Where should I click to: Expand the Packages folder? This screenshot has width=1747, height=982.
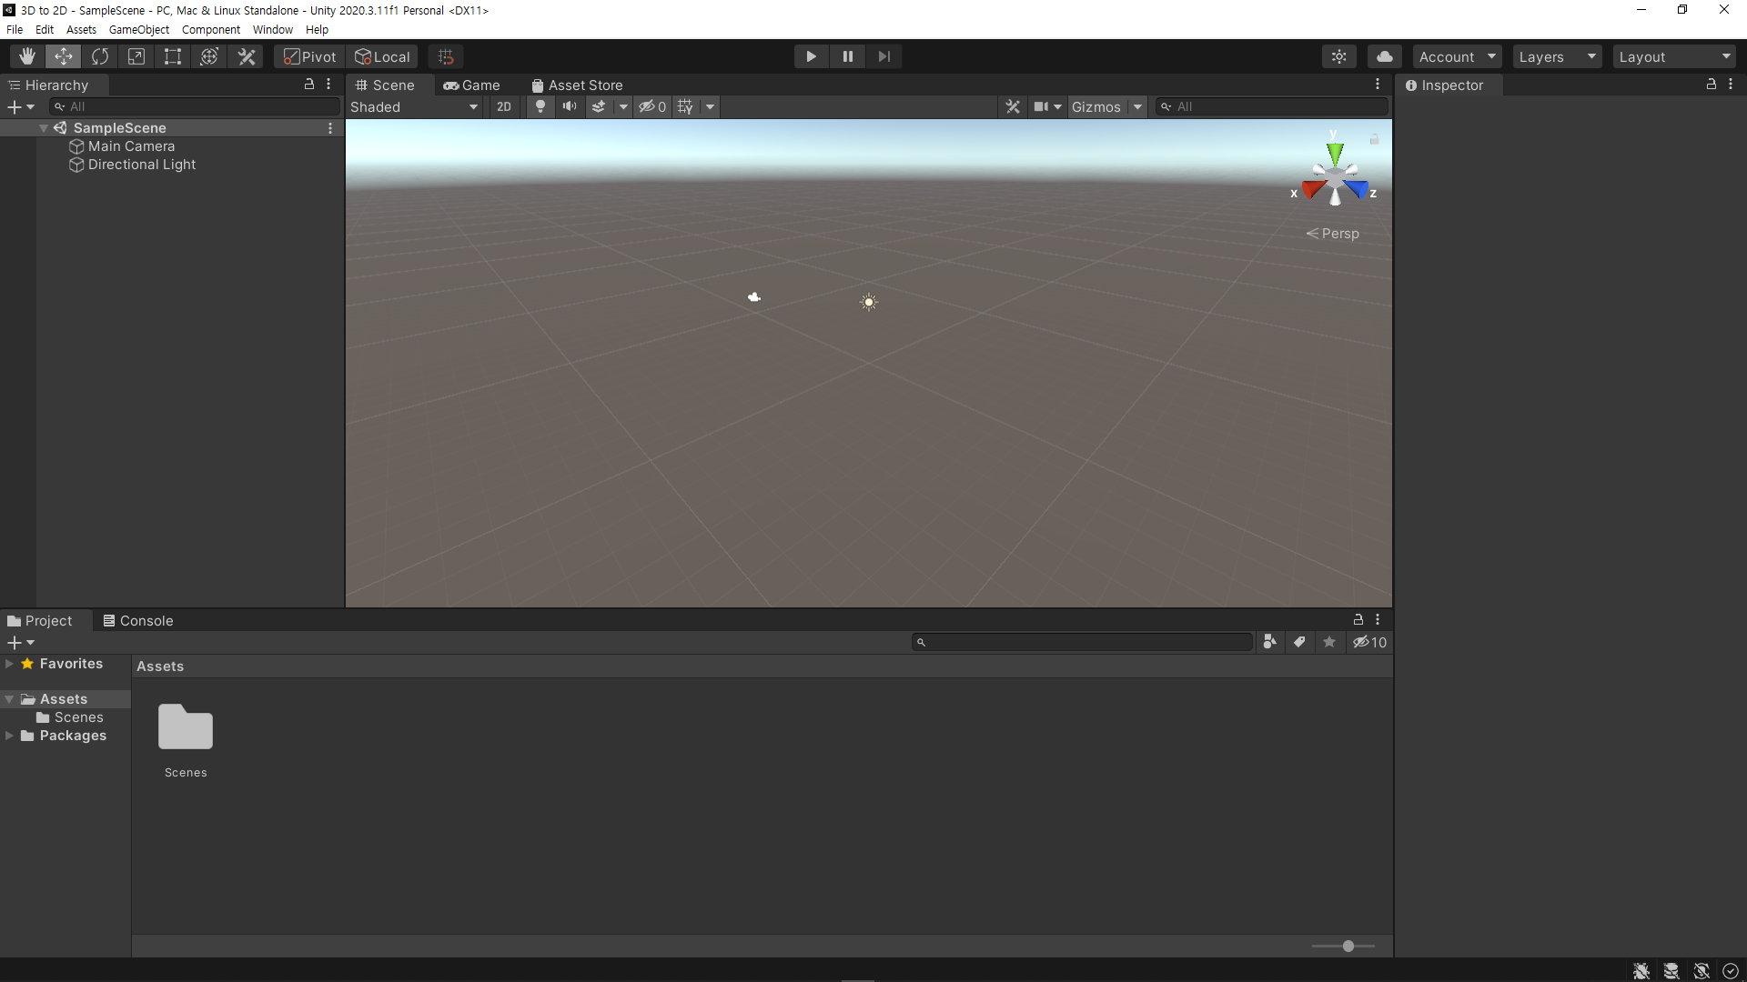point(9,736)
